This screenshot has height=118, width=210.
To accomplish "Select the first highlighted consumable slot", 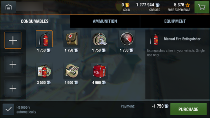I will pos(13,40).
